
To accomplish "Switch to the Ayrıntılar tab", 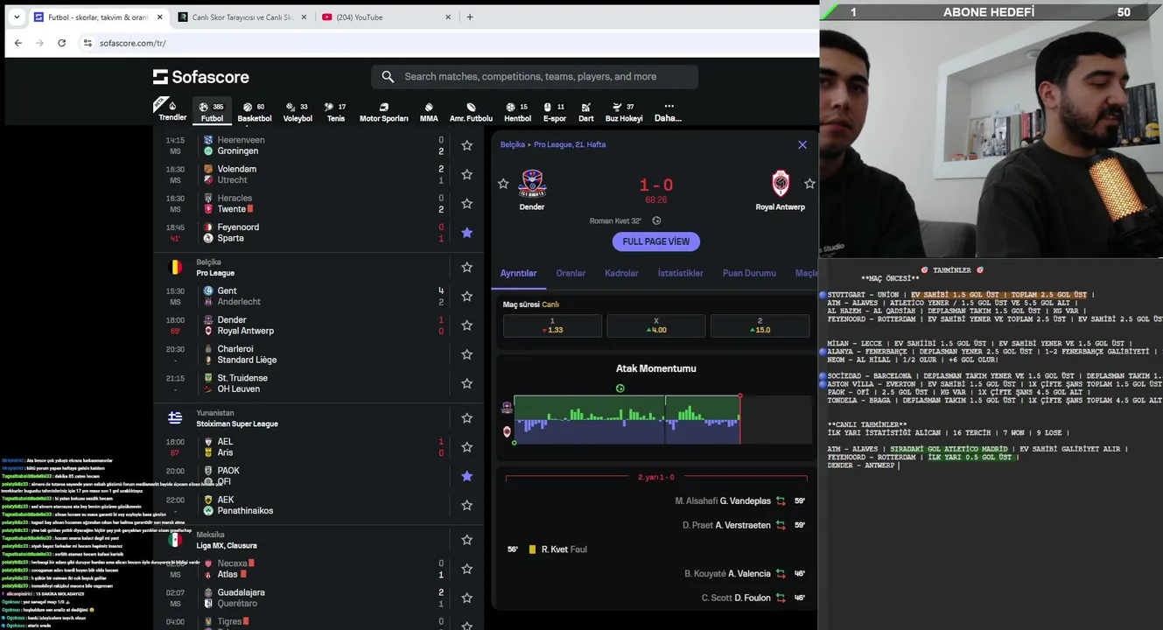I will pyautogui.click(x=518, y=273).
